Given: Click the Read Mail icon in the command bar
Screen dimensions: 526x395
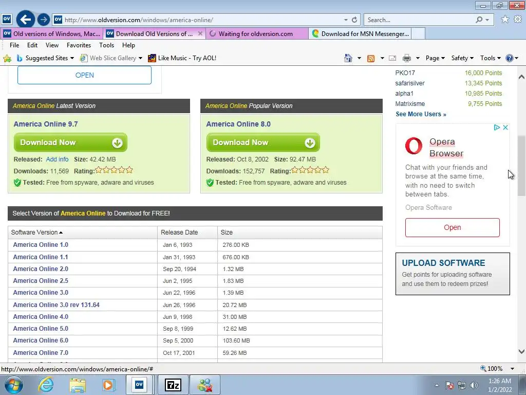Looking at the screenshot, I should click(x=392, y=58).
